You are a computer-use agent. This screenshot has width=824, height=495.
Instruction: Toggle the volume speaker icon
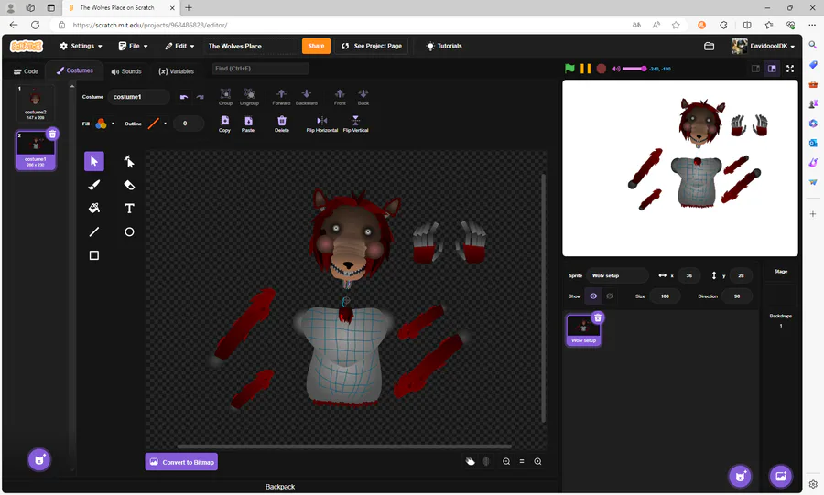(616, 69)
